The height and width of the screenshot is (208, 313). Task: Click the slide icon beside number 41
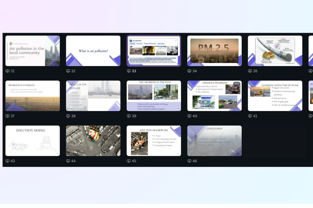[x=250, y=116]
